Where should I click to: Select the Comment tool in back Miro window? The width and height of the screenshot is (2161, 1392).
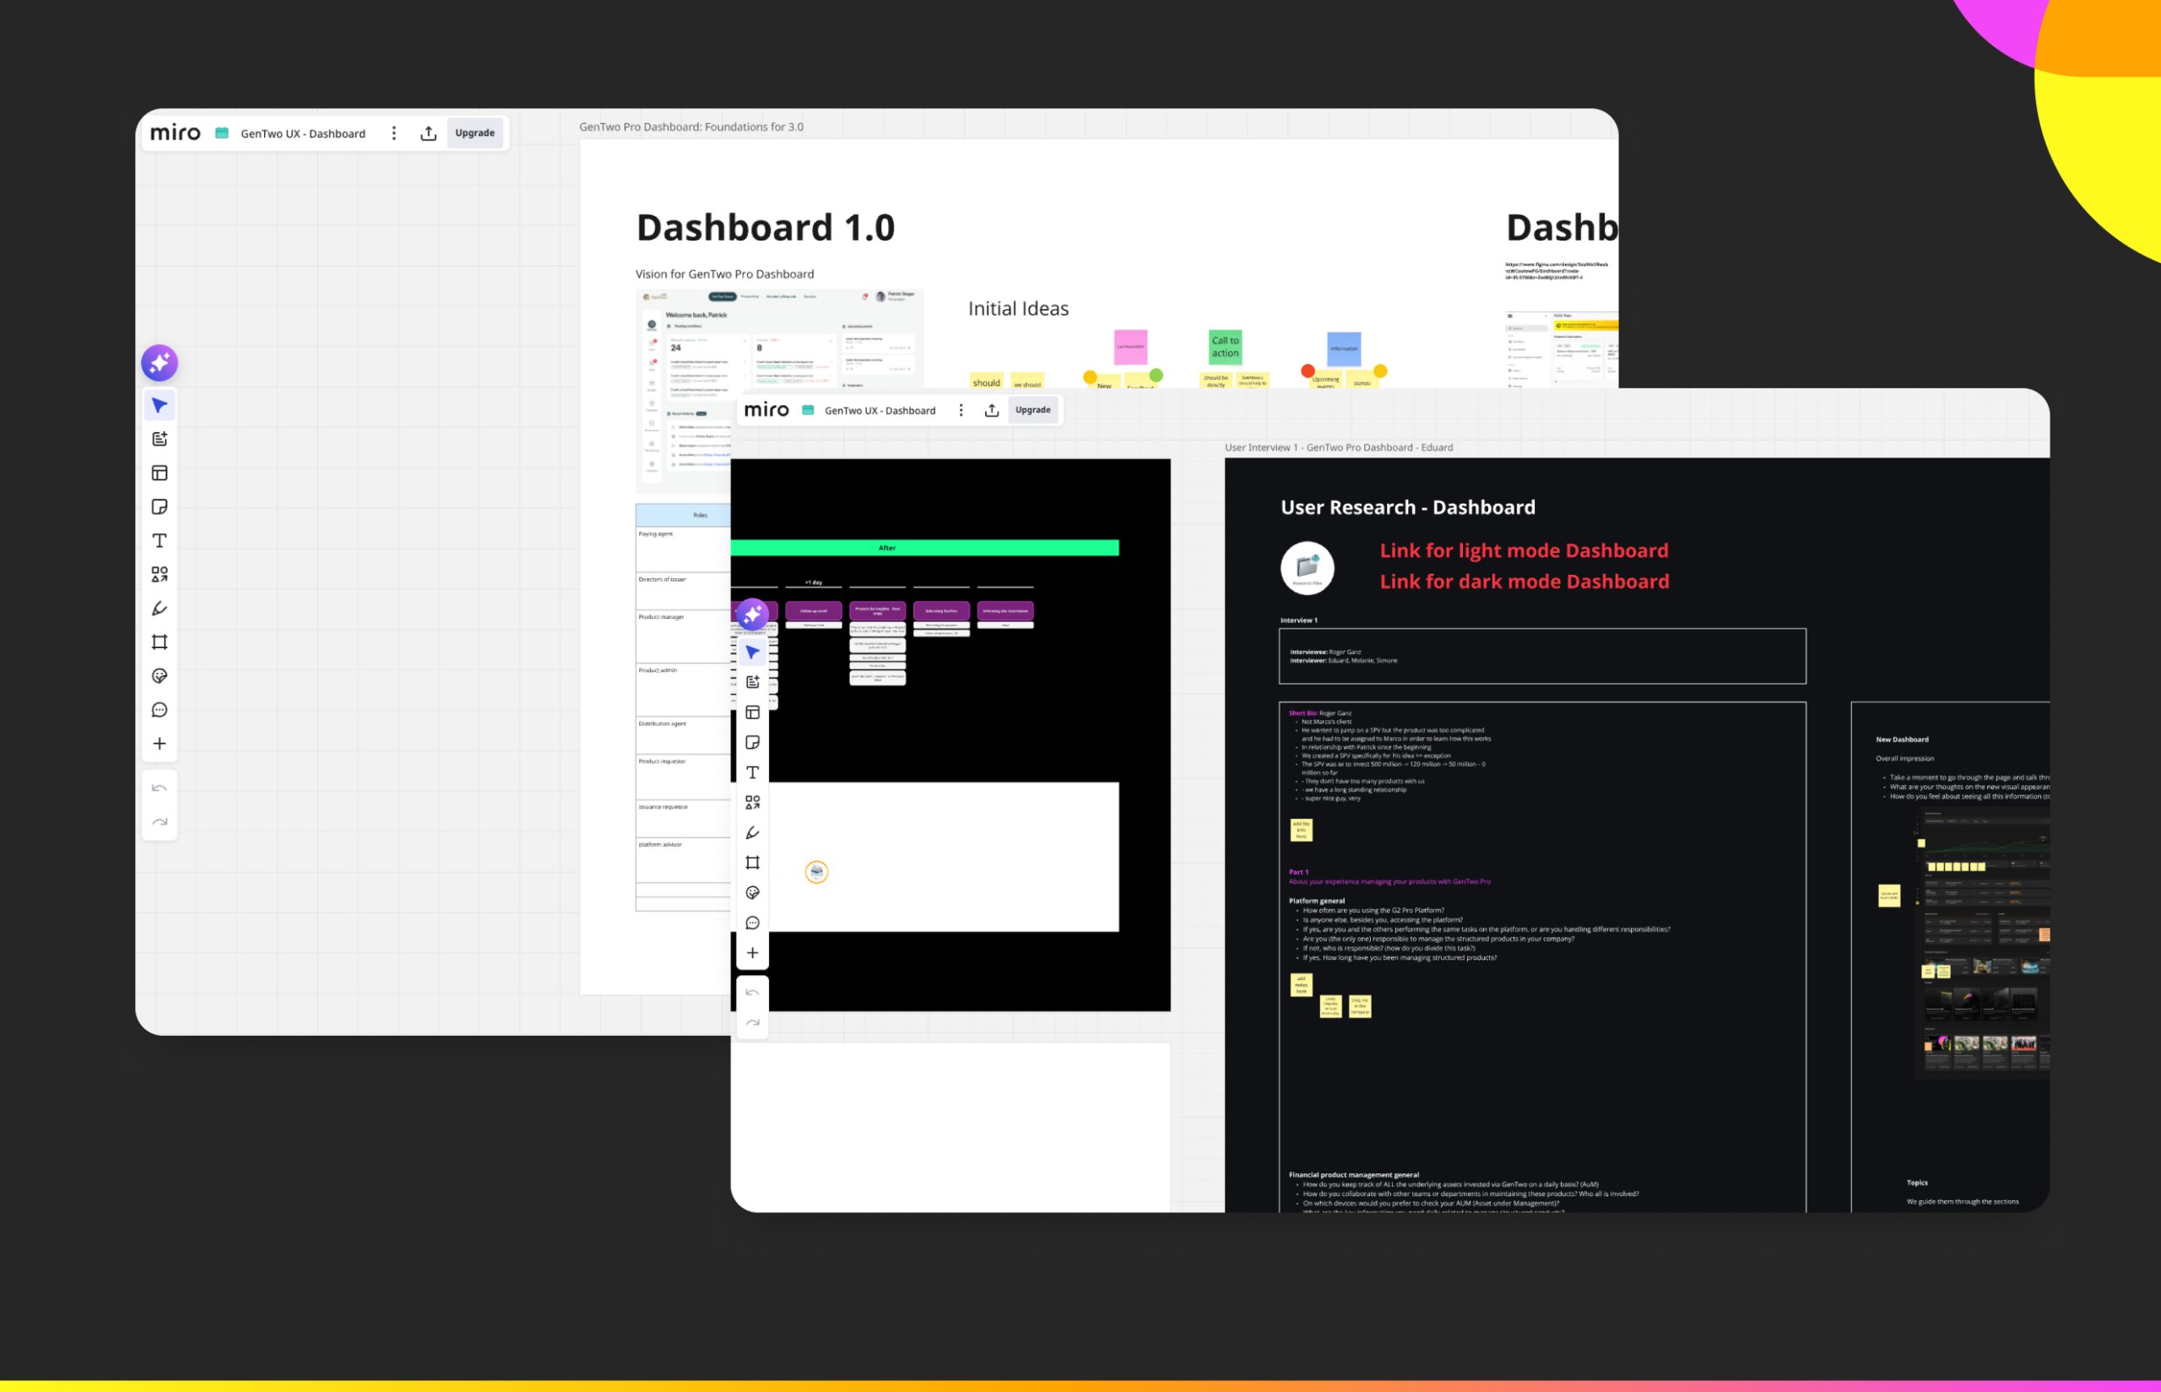(x=159, y=711)
